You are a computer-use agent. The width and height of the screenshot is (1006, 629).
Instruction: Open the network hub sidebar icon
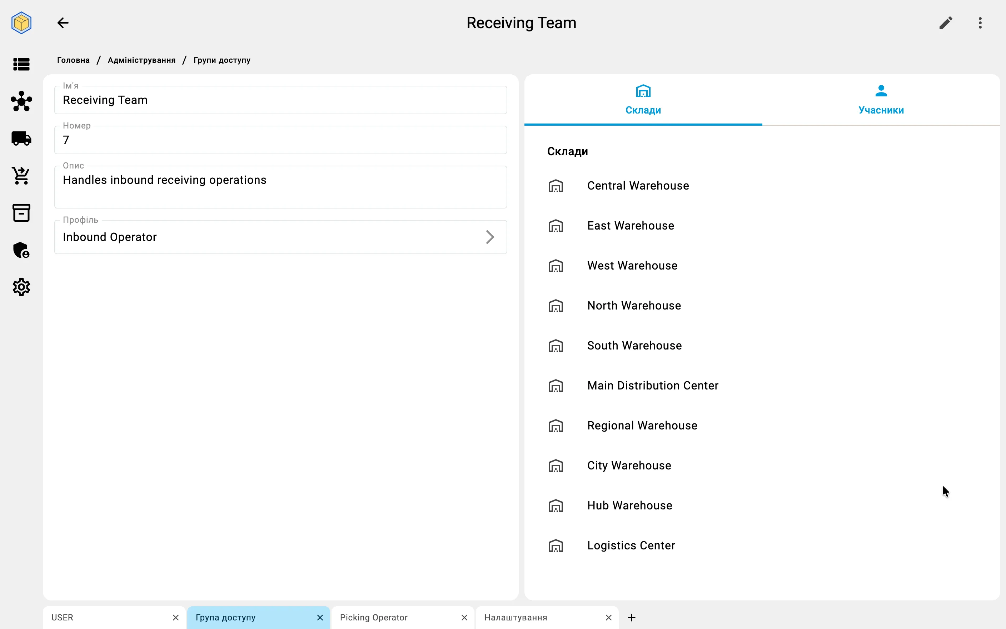coord(21,101)
